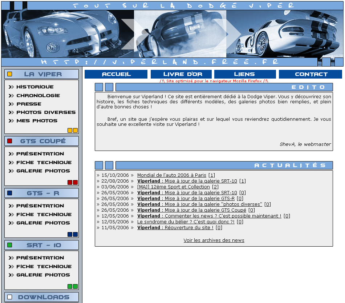Go to the Liens tab
345x303 pixels.
point(245,74)
